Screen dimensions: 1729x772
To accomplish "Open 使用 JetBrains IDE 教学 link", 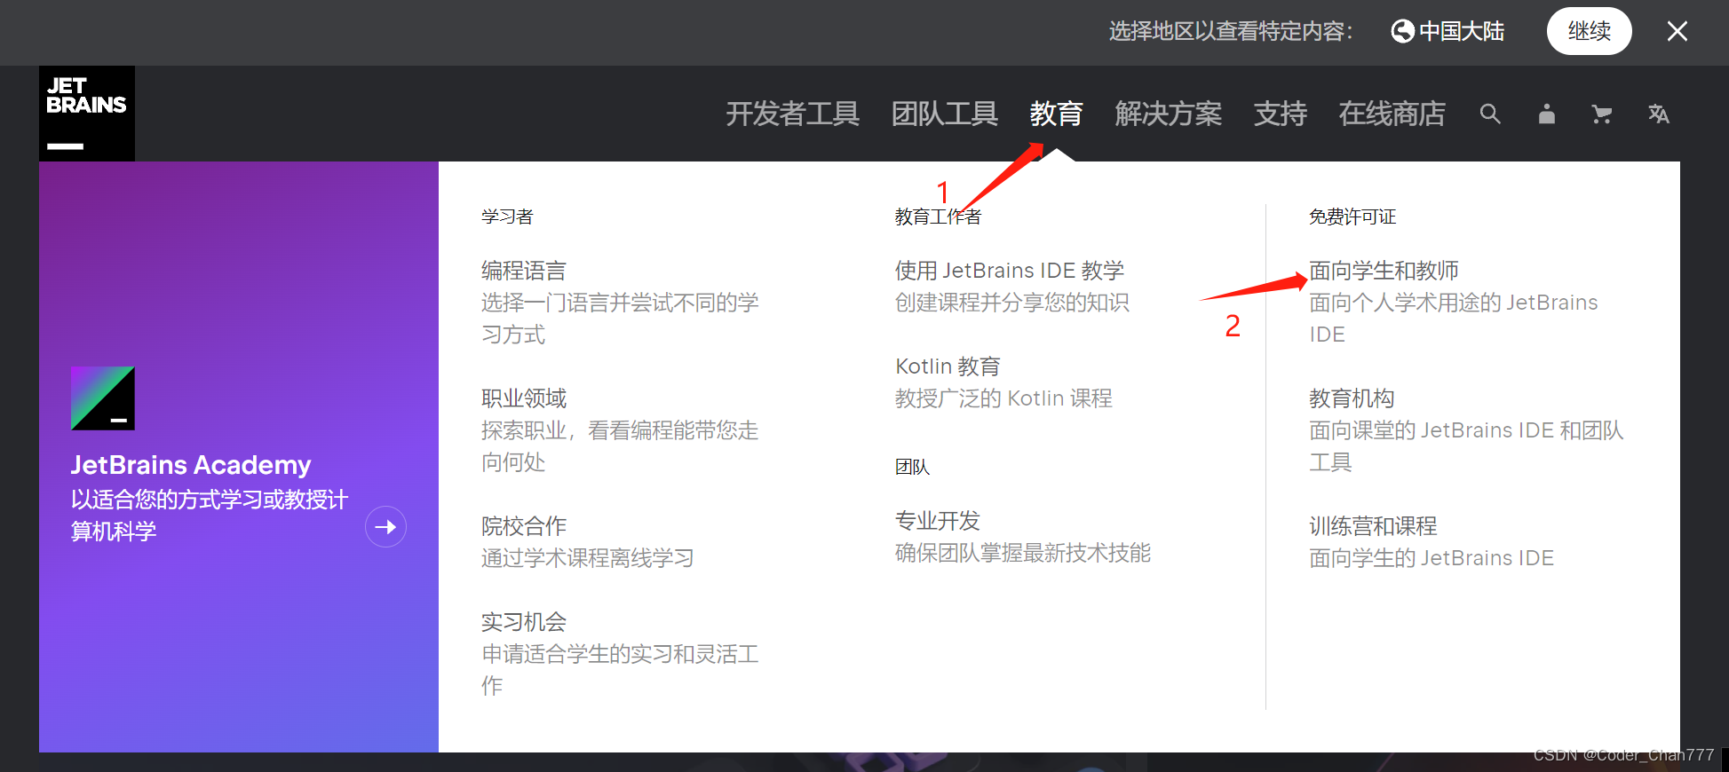I will click(x=1010, y=271).
